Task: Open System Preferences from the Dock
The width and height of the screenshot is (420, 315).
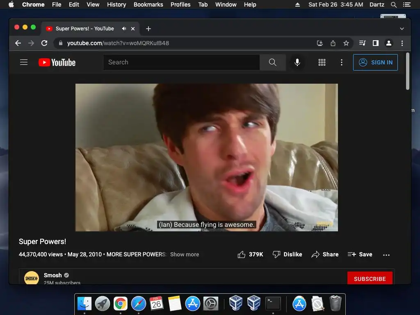Action: click(x=211, y=304)
